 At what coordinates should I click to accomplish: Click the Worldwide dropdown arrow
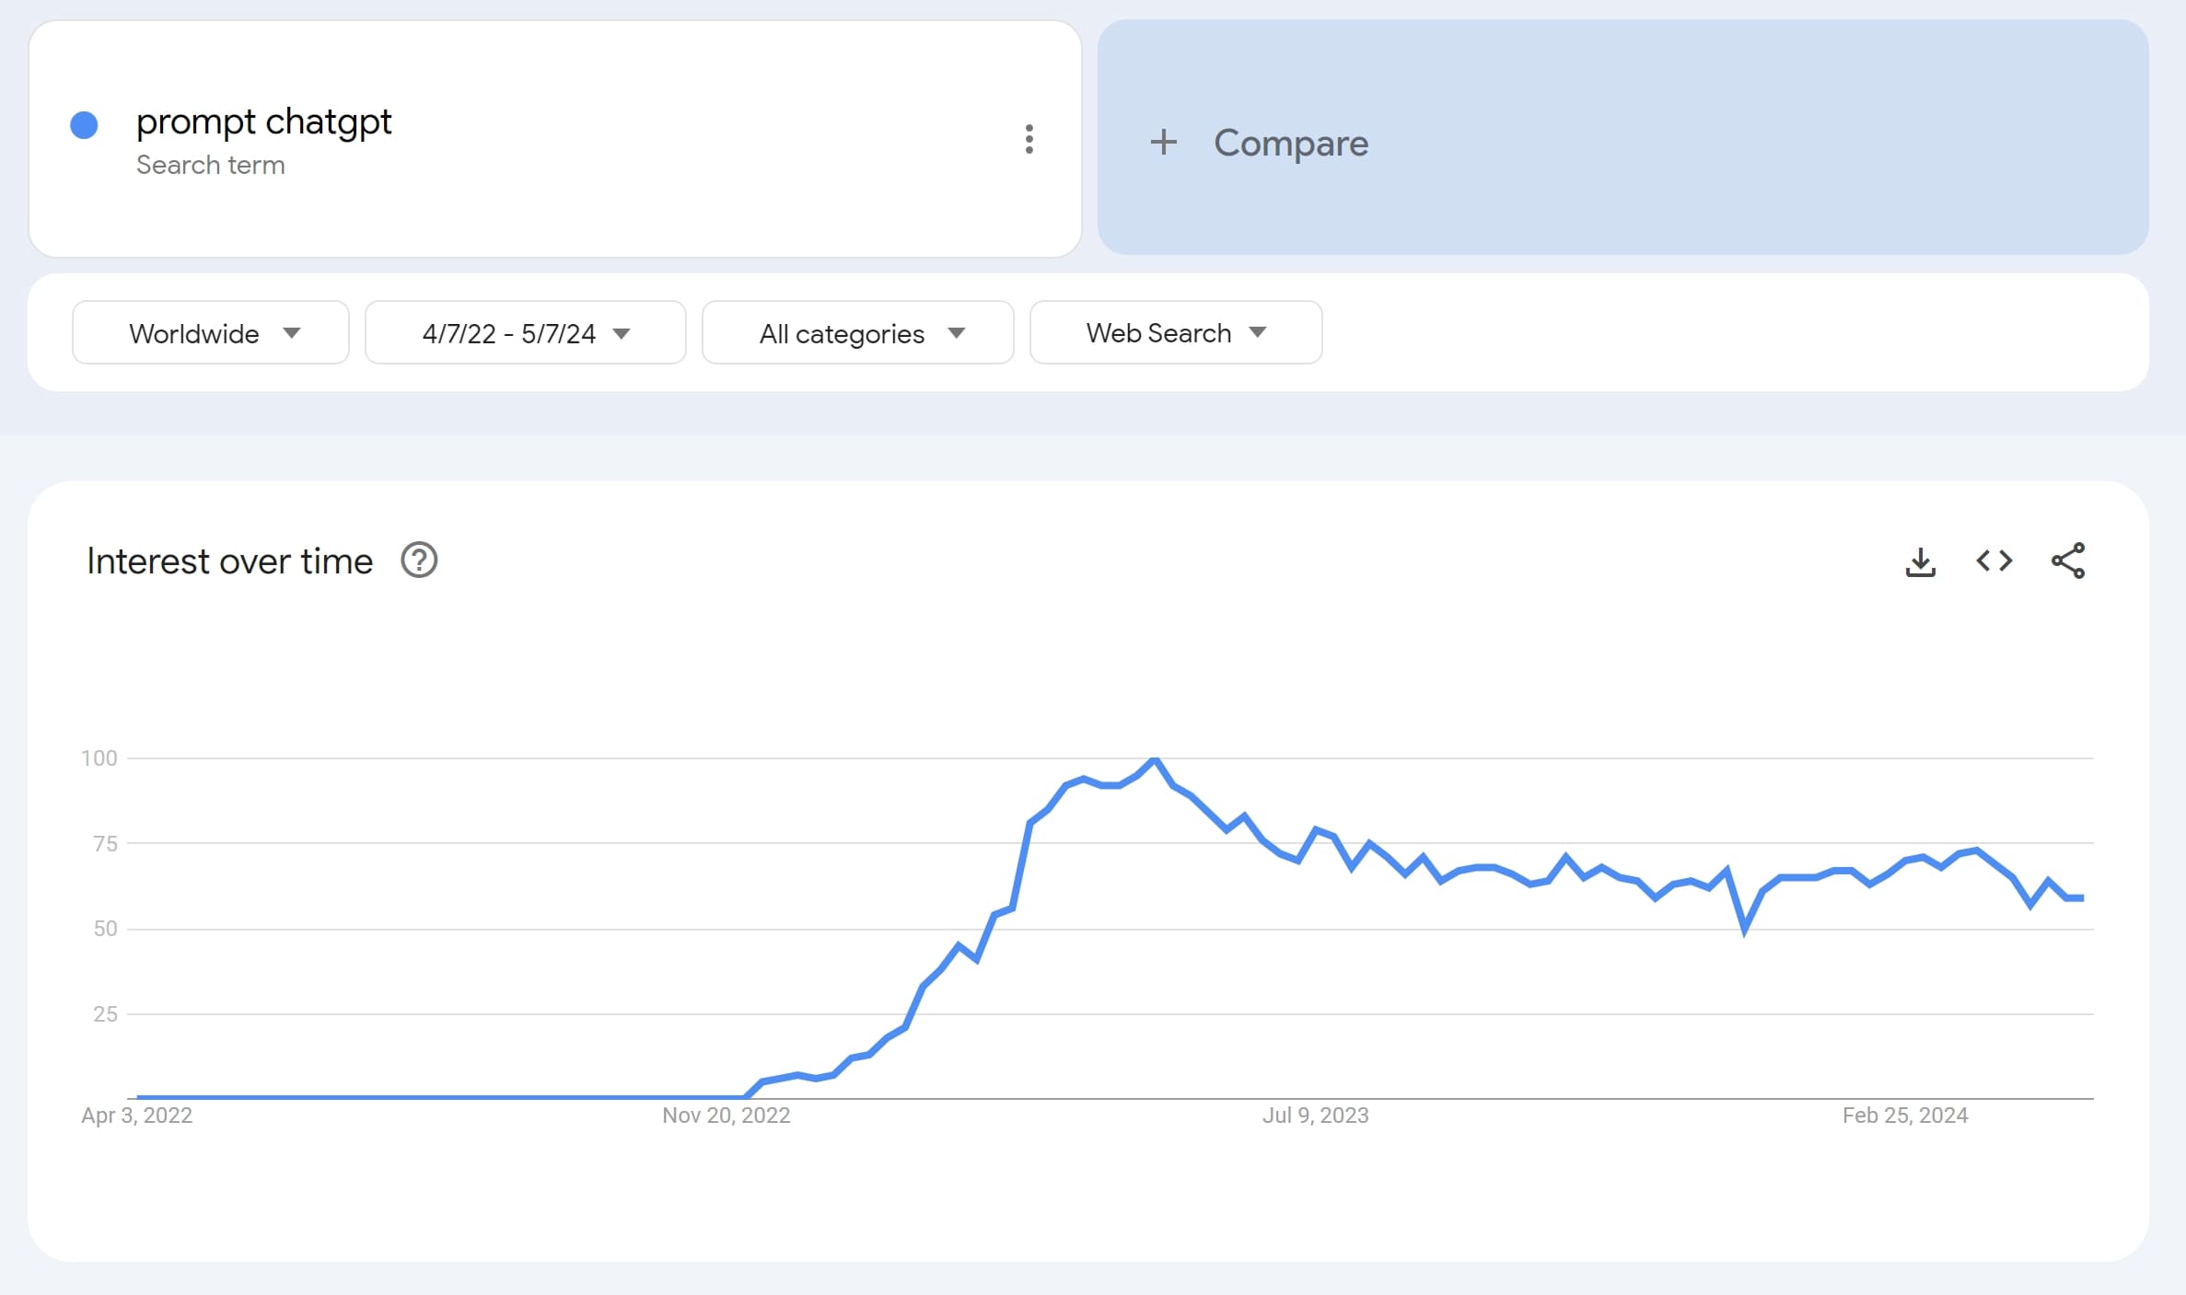click(292, 334)
